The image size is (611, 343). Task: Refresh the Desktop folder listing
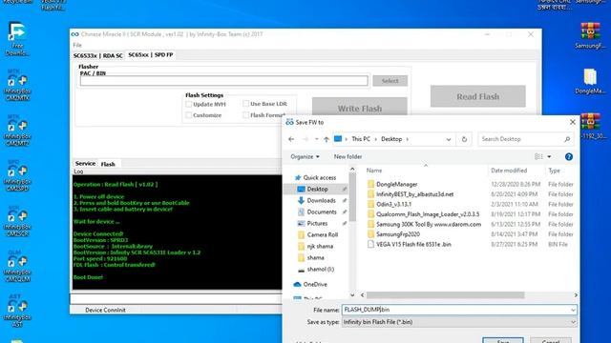pos(464,139)
